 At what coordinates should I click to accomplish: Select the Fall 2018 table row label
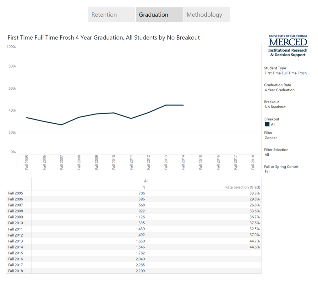(x=15, y=271)
